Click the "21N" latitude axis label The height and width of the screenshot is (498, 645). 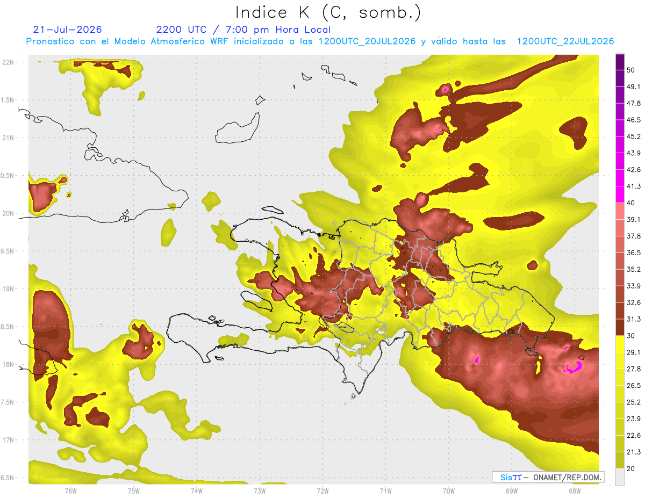[x=9, y=138]
